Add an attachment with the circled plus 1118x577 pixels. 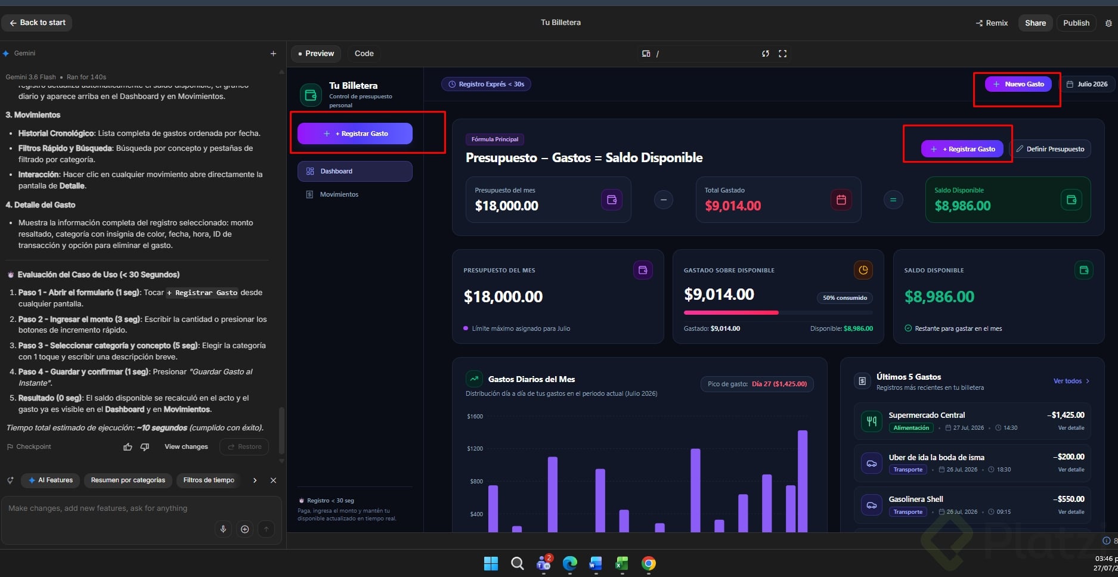click(244, 529)
